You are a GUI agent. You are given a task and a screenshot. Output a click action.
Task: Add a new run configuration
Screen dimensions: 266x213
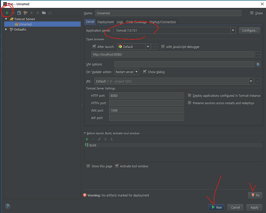pyautogui.click(x=7, y=13)
